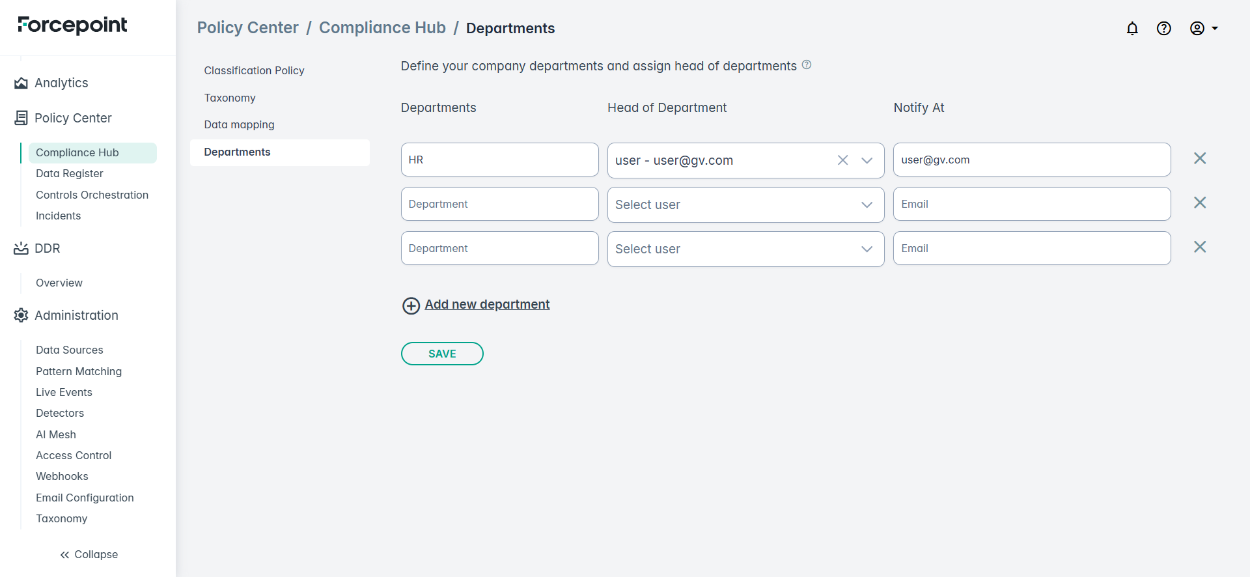
Task: Click the DDR icon in sidebar
Action: (21, 248)
